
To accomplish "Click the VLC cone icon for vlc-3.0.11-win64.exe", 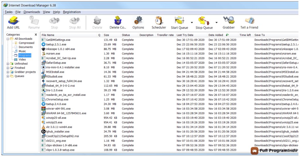I will tap(43, 127).
